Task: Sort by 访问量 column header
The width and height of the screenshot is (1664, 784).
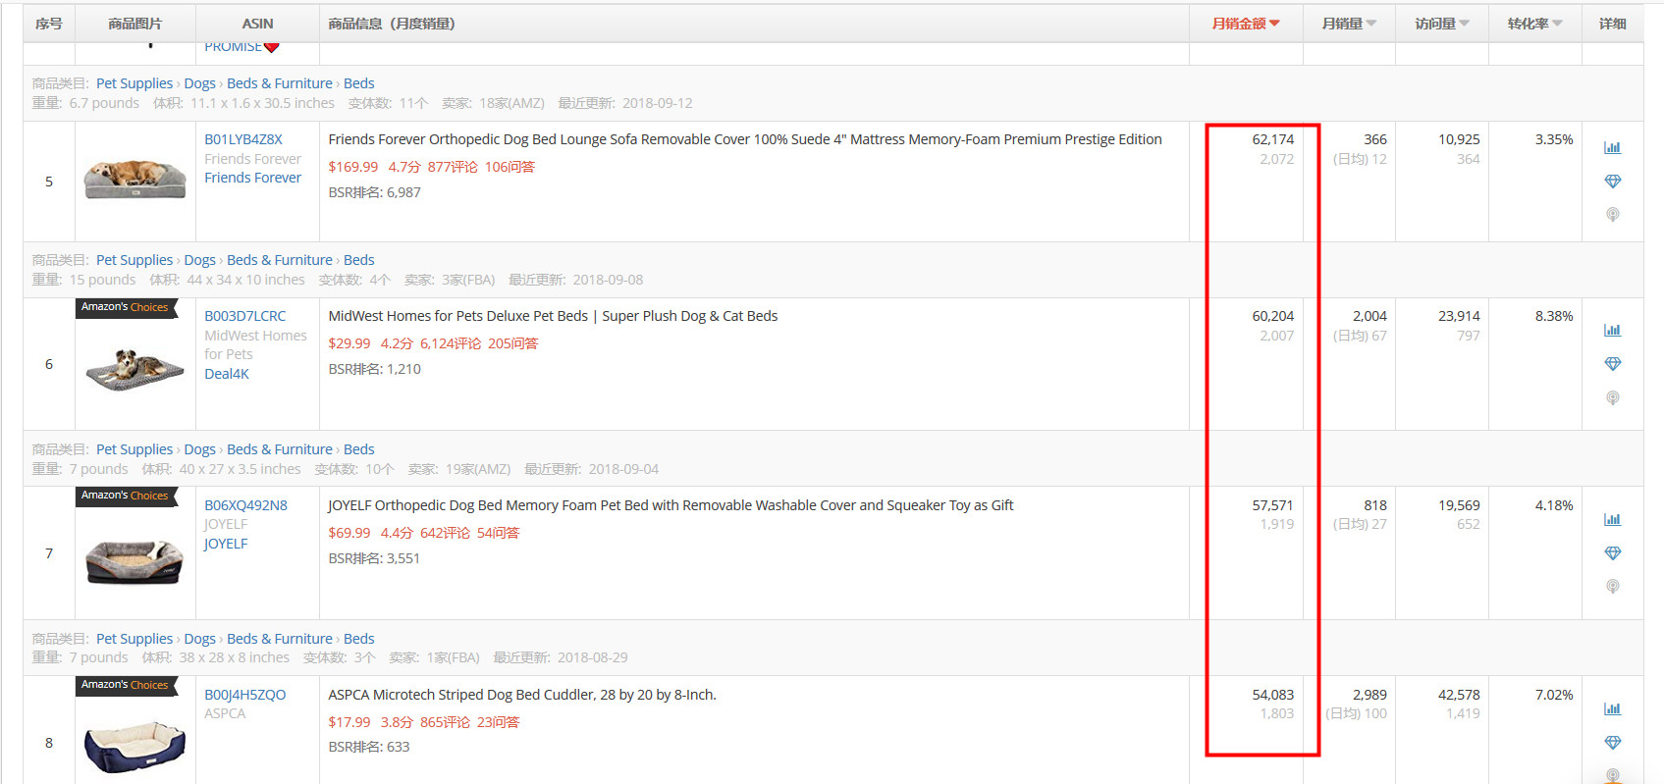Action: [x=1441, y=24]
